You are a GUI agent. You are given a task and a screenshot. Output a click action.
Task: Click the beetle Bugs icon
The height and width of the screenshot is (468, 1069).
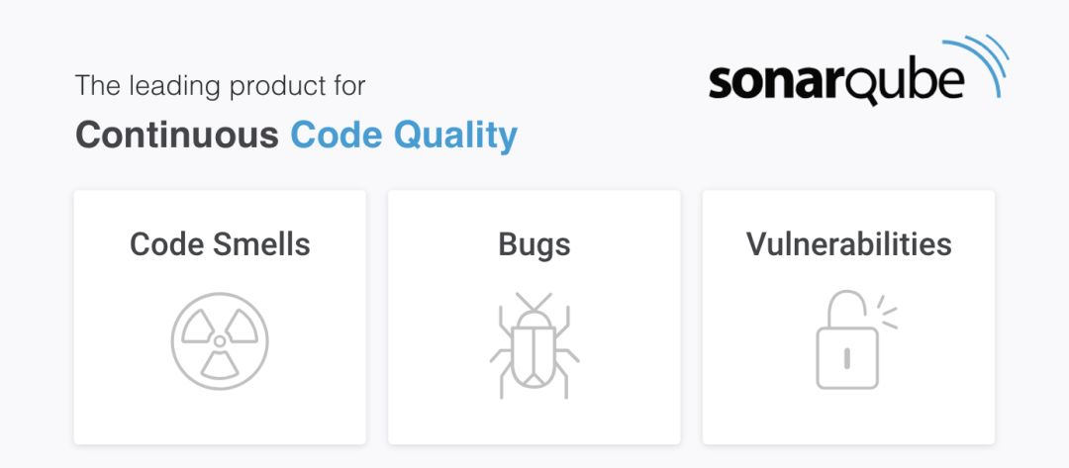tap(534, 345)
